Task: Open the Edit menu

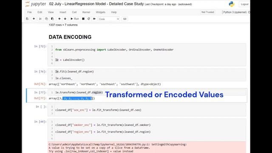Action: click(40, 12)
